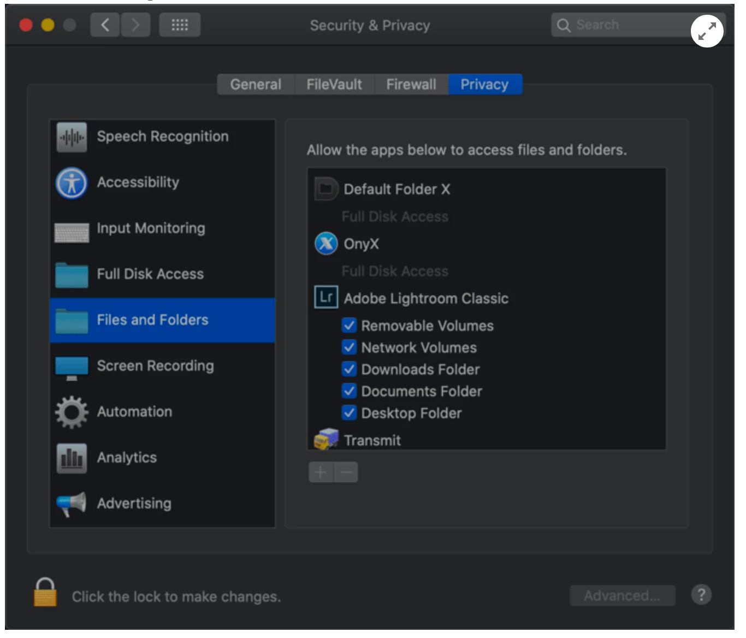Click the Screen Recording monitor icon
This screenshot has width=746, height=638.
point(72,368)
